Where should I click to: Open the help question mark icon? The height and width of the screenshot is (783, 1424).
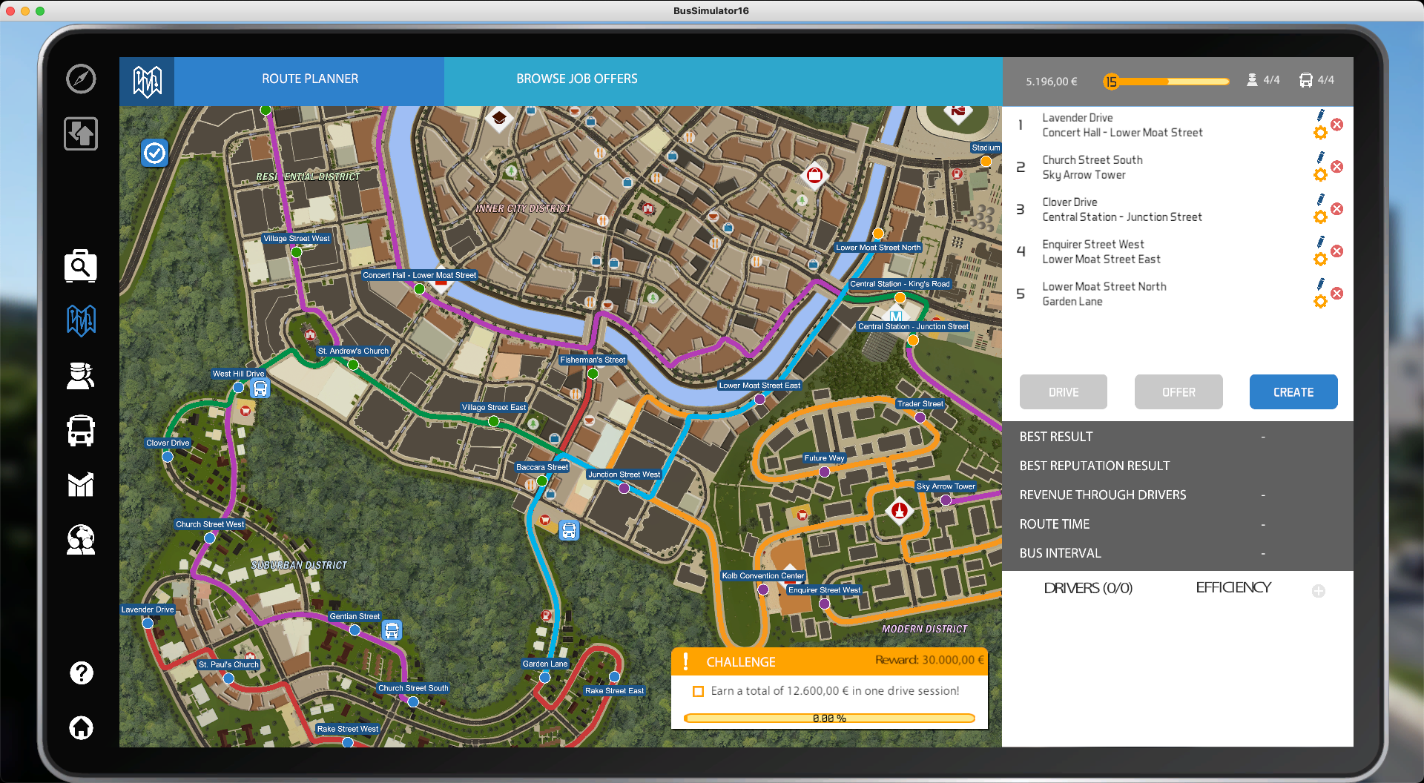pos(81,673)
